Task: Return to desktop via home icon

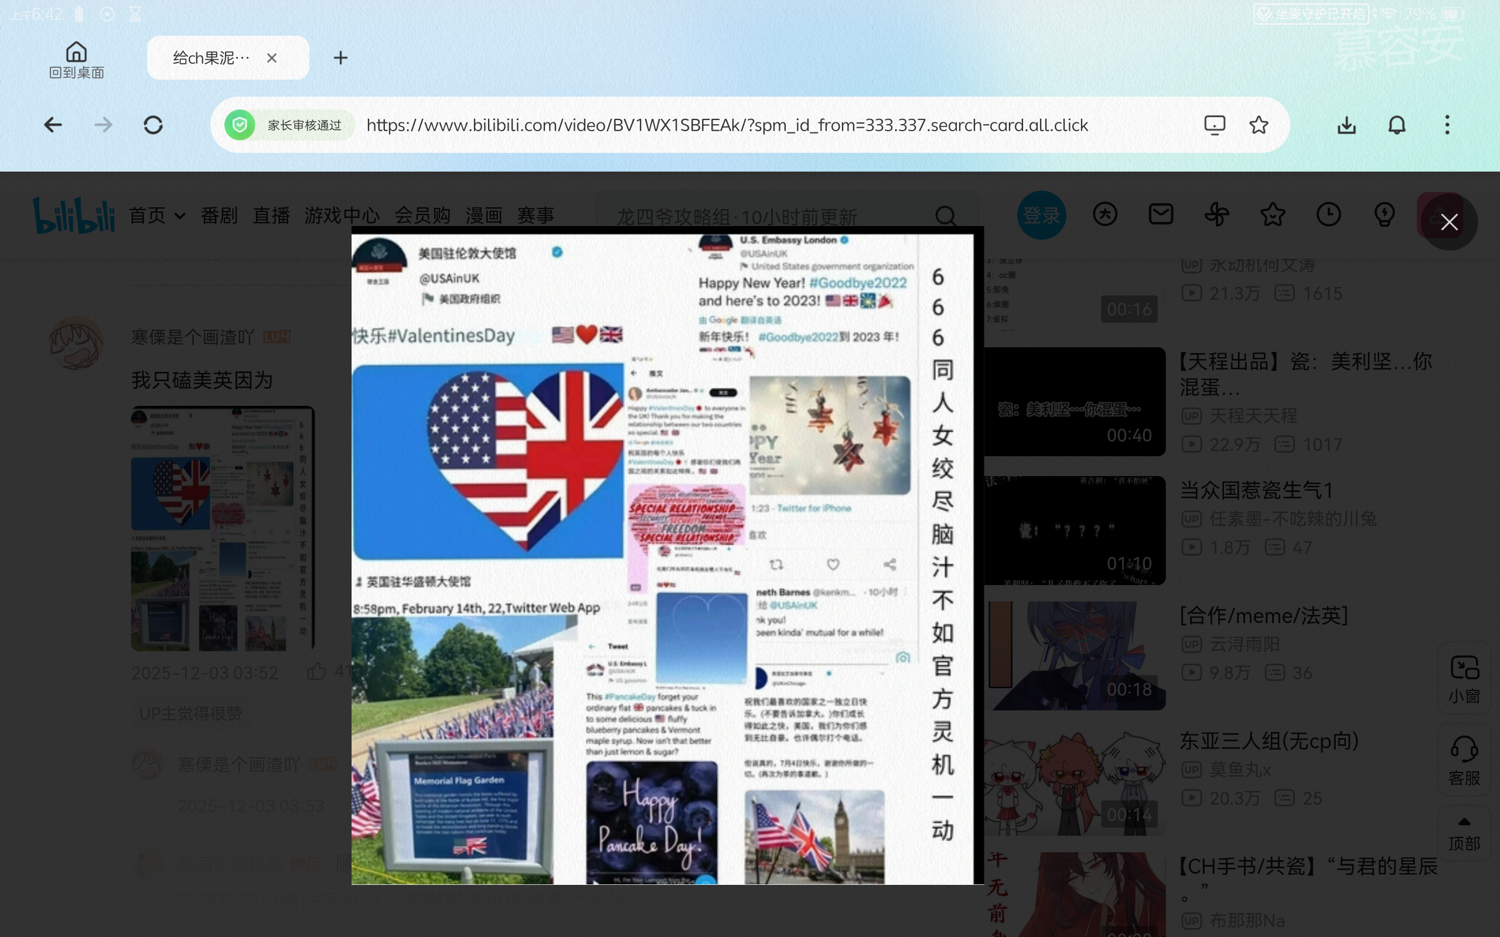Action: point(76,60)
